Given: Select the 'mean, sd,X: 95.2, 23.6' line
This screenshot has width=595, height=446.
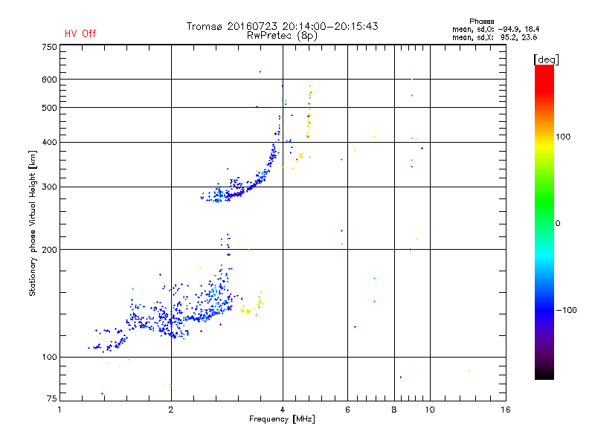Looking at the screenshot, I should pyautogui.click(x=495, y=37).
